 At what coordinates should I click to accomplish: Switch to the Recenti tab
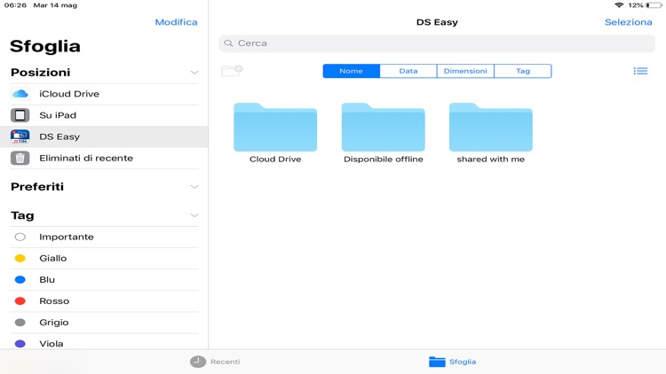tap(215, 362)
